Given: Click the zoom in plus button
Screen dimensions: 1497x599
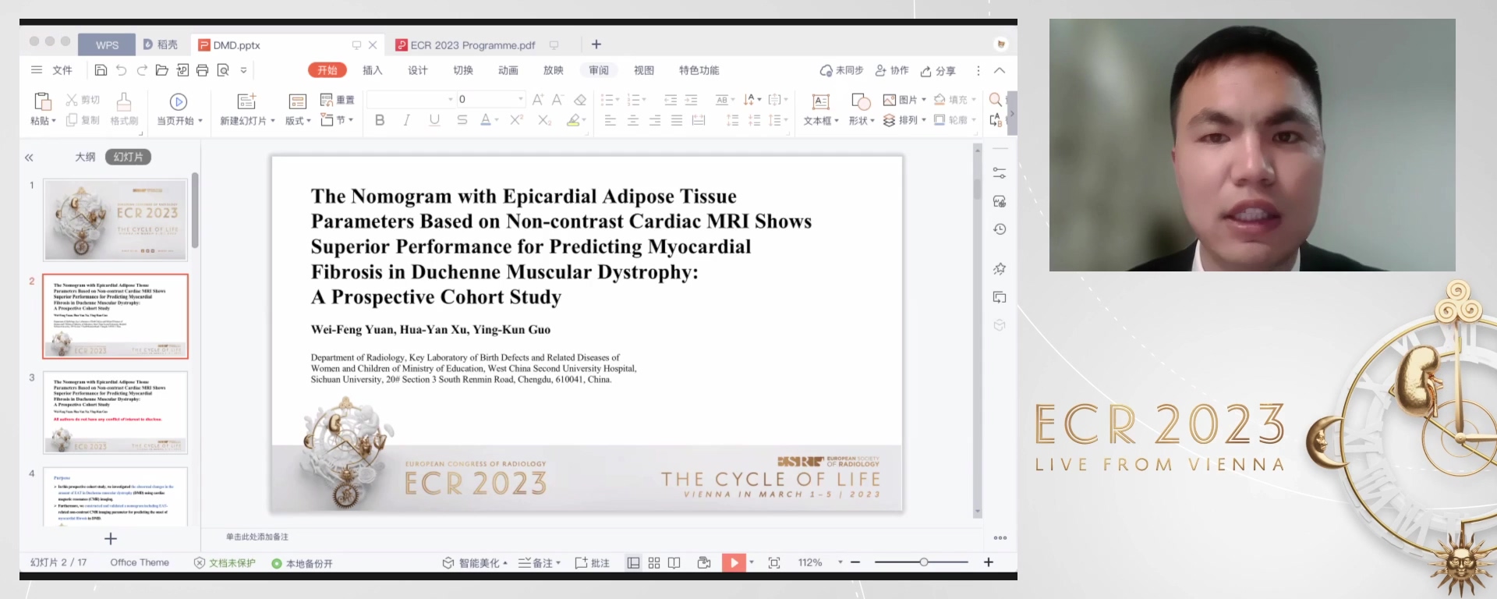Looking at the screenshot, I should click(989, 562).
